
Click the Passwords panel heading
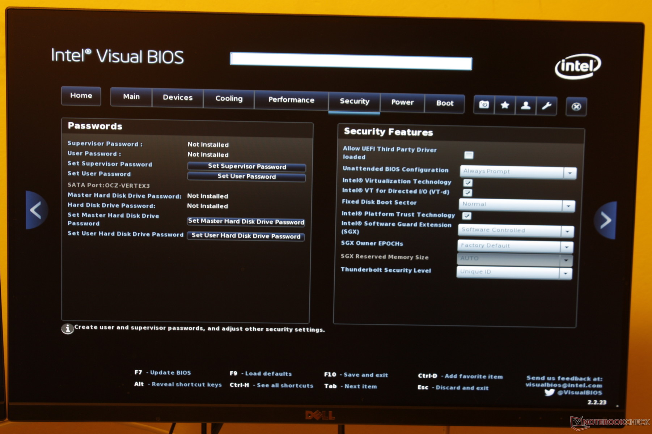[x=95, y=126]
